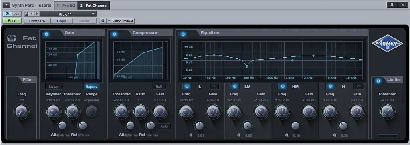Image resolution: width=410 pixels, height=145 pixels.
Task: Click the gate threshold point on gate graph
Action: tap(77, 54)
